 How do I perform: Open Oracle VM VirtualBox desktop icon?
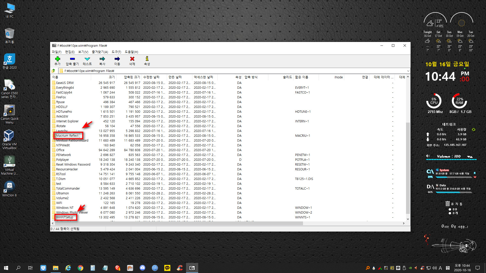click(x=10, y=140)
